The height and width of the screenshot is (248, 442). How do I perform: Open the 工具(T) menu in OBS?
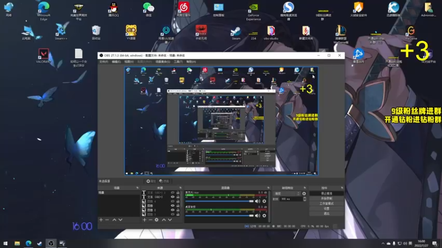coord(178,62)
